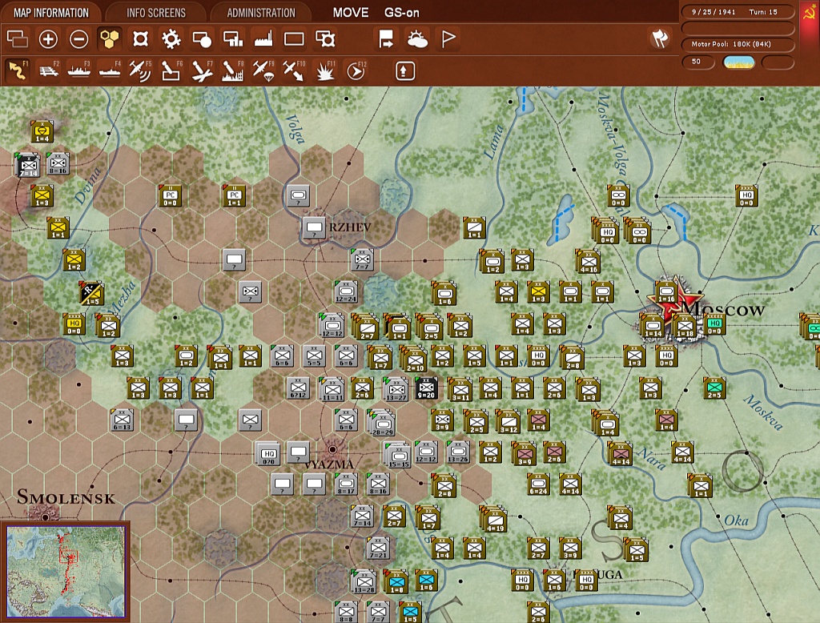Click the F12 end turn arrow icon

pos(356,70)
